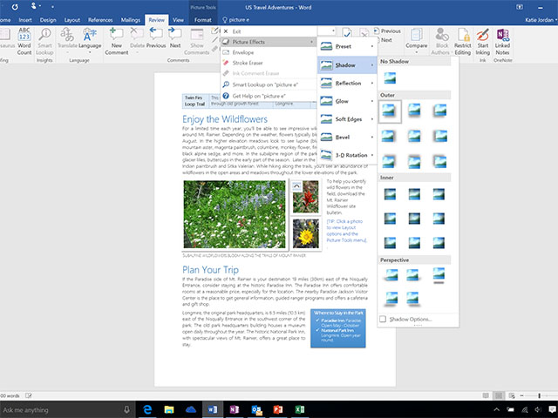Open Linked Notes in OneNote
The height and width of the screenshot is (418, 558).
click(502, 42)
